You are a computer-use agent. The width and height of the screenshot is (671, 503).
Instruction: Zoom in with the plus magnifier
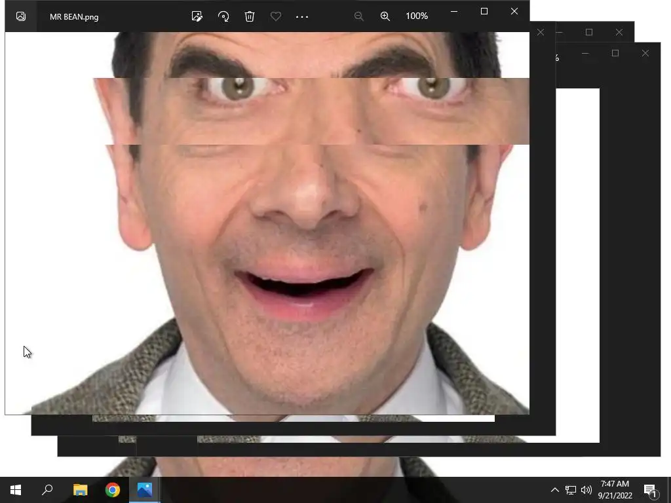click(x=385, y=16)
